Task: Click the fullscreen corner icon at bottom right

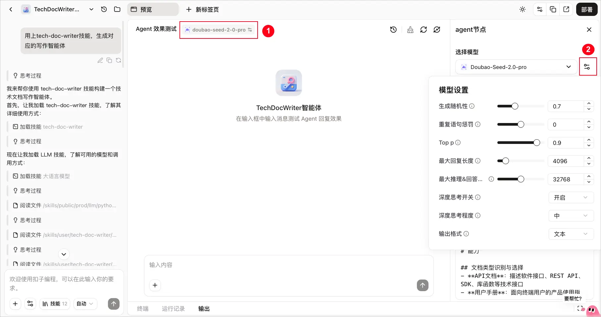Action: (x=580, y=308)
